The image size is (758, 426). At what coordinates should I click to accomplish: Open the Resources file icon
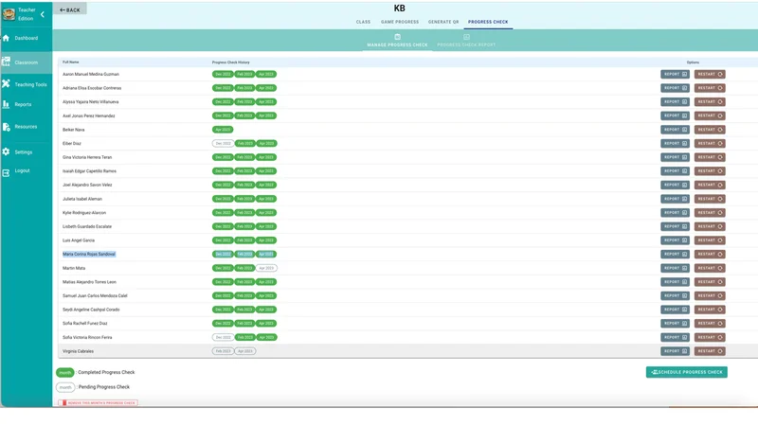[7, 126]
